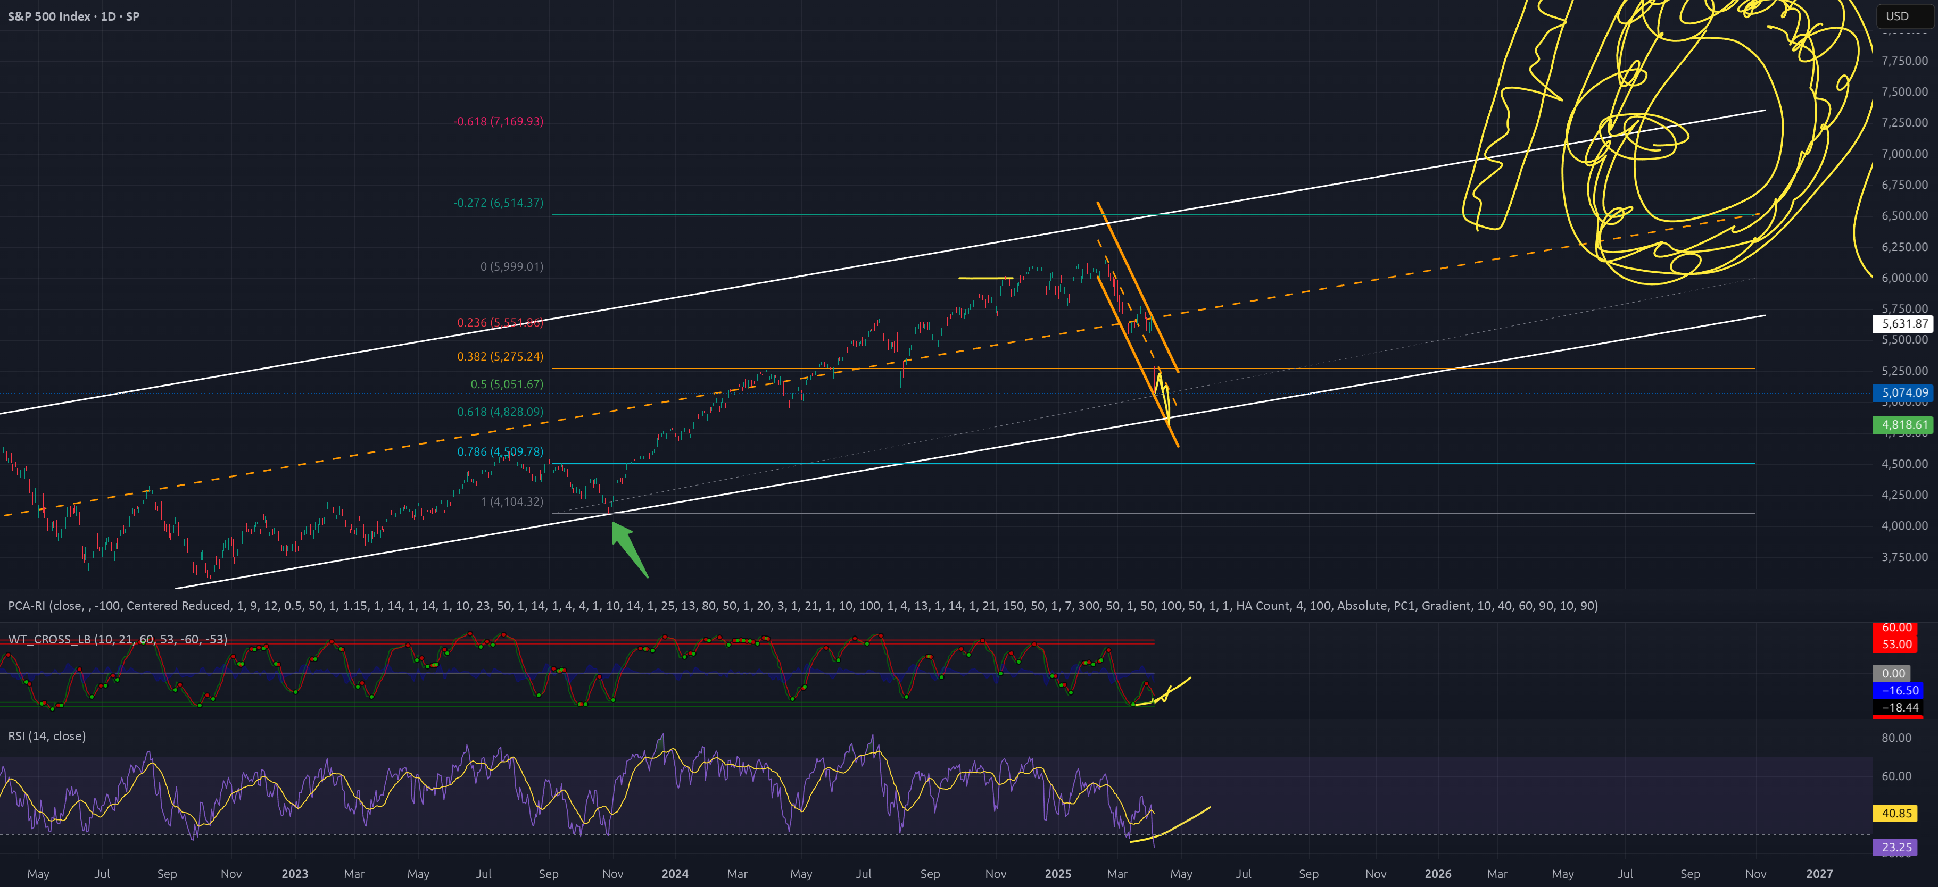The image size is (1938, 887).
Task: Click the PCA-RI indicator legend text
Action: (803, 605)
